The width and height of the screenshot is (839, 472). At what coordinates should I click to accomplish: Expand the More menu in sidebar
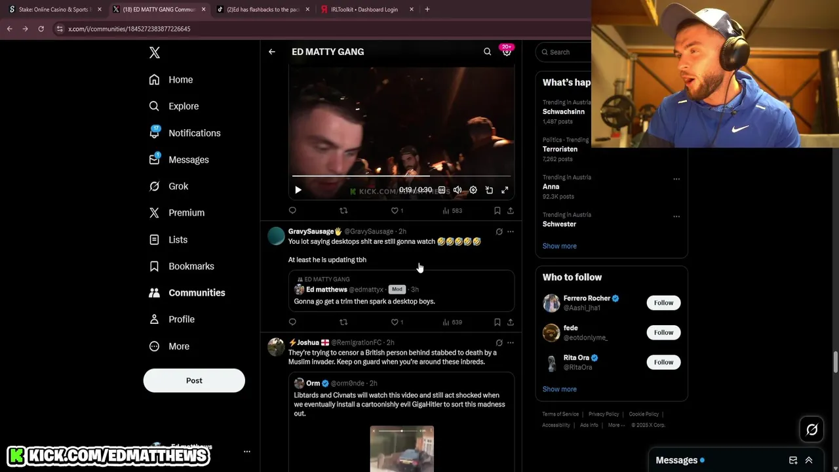[x=169, y=346]
